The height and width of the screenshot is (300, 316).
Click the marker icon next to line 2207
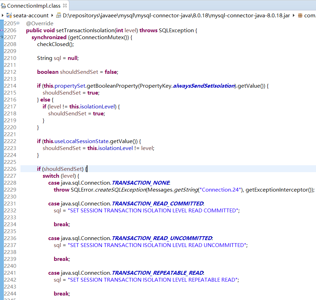(x=2, y=37)
